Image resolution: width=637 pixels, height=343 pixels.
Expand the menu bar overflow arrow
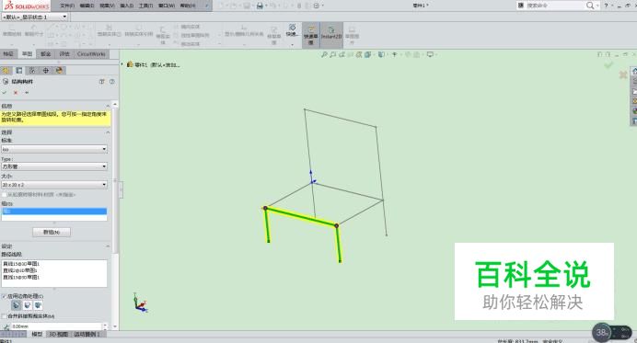pyautogui.click(x=206, y=6)
